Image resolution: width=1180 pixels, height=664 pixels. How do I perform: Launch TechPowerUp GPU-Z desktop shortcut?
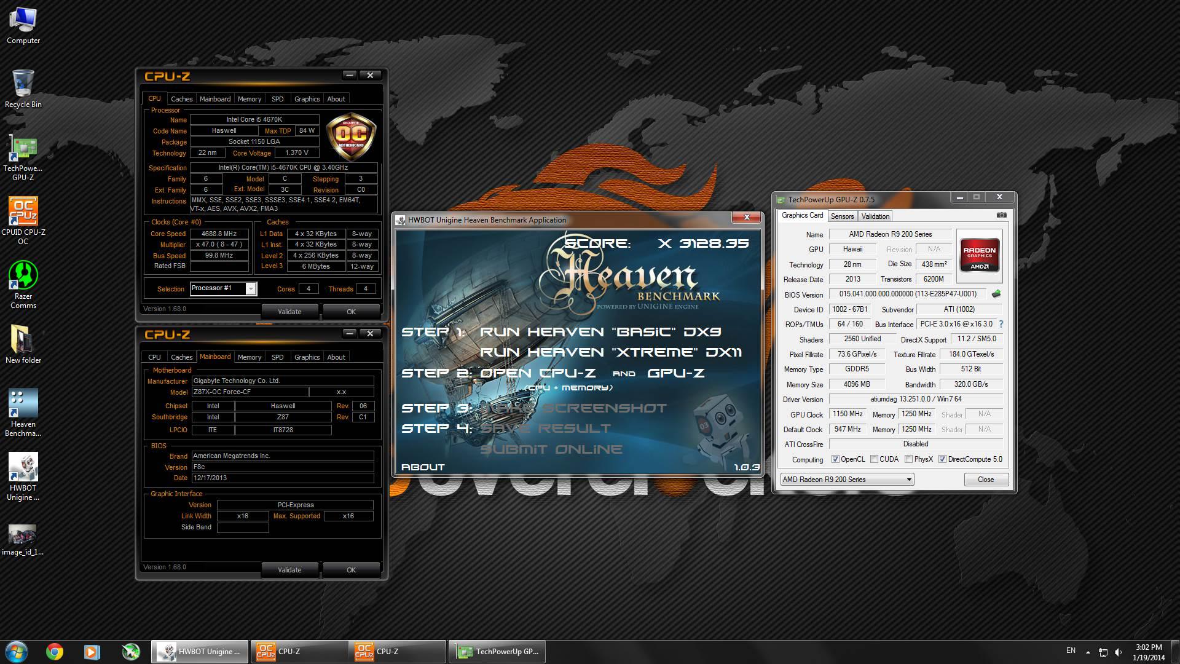point(23,158)
